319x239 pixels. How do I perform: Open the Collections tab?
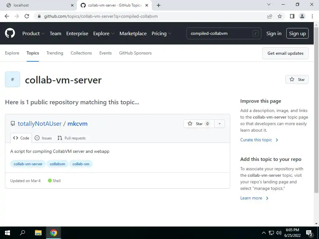pos(81,53)
